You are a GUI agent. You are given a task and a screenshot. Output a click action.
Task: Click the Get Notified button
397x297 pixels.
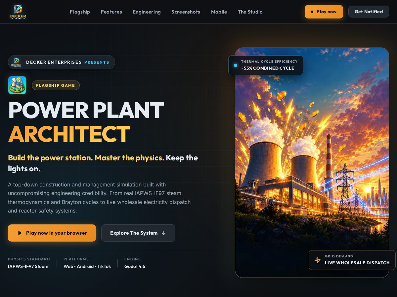369,12
